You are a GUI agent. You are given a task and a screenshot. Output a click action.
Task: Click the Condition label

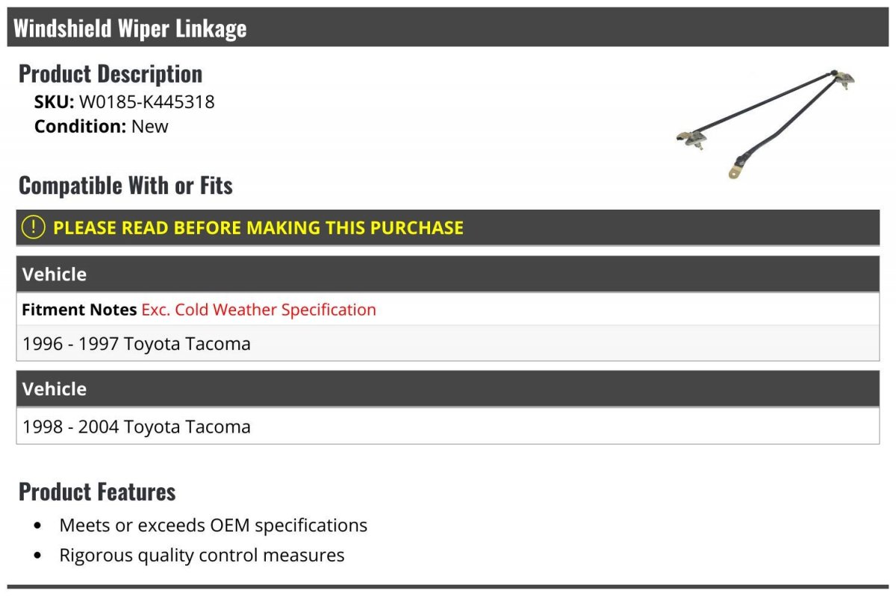click(x=80, y=126)
